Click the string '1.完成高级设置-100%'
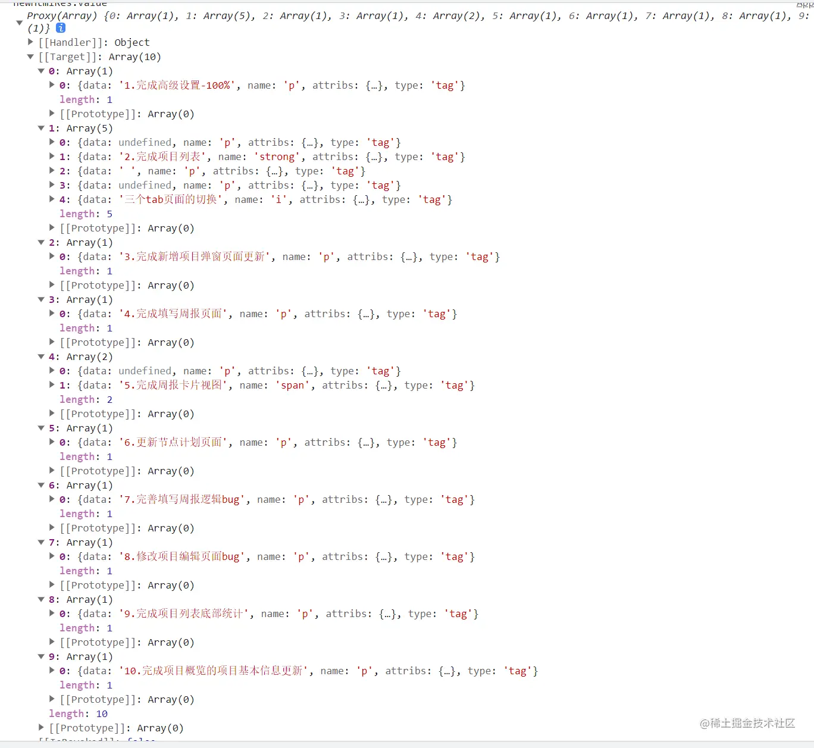The height and width of the screenshot is (748, 814). coord(177,85)
